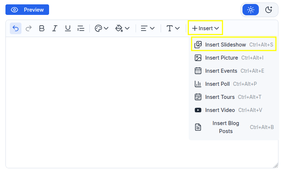Toggle bold formatting

point(42,28)
